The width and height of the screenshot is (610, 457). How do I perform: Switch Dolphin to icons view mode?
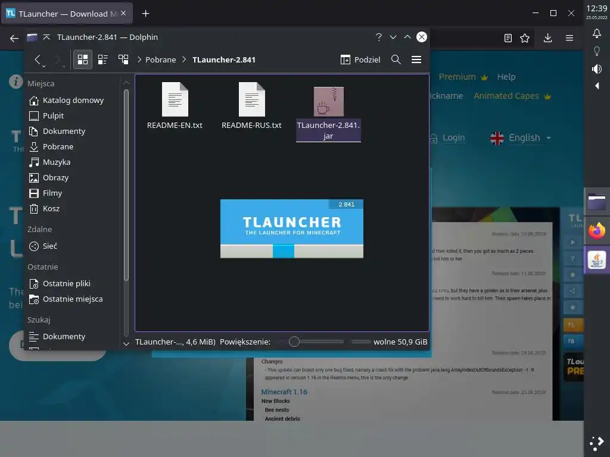point(82,60)
